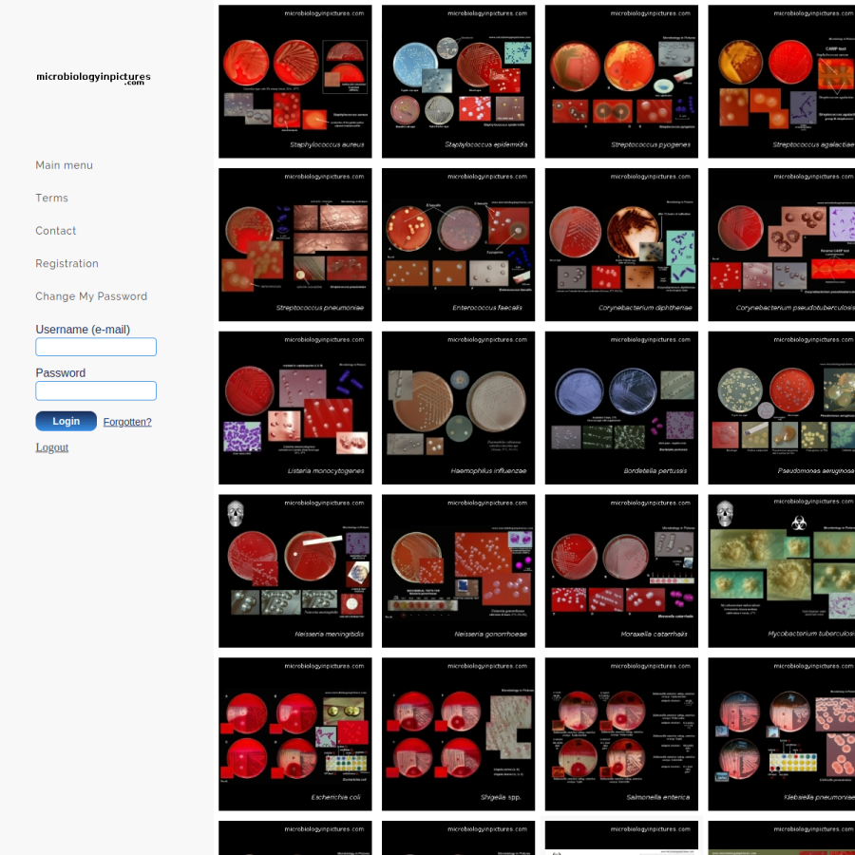Open the Contact page

(56, 231)
